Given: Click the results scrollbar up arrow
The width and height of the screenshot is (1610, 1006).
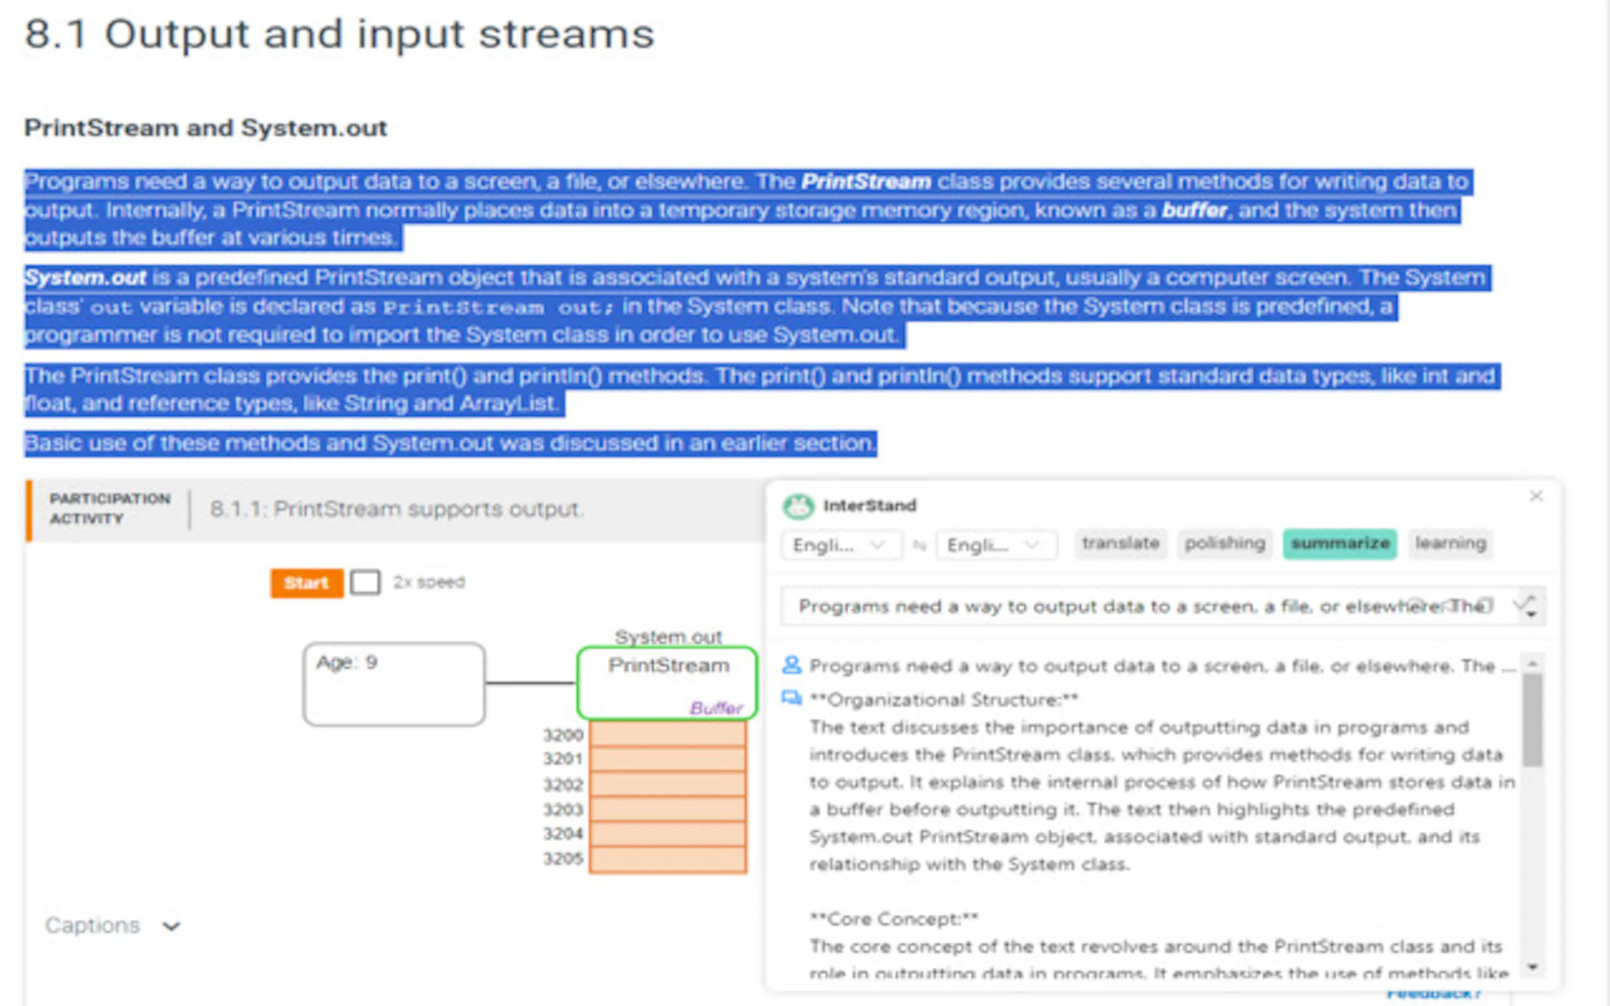Looking at the screenshot, I should tap(1533, 664).
